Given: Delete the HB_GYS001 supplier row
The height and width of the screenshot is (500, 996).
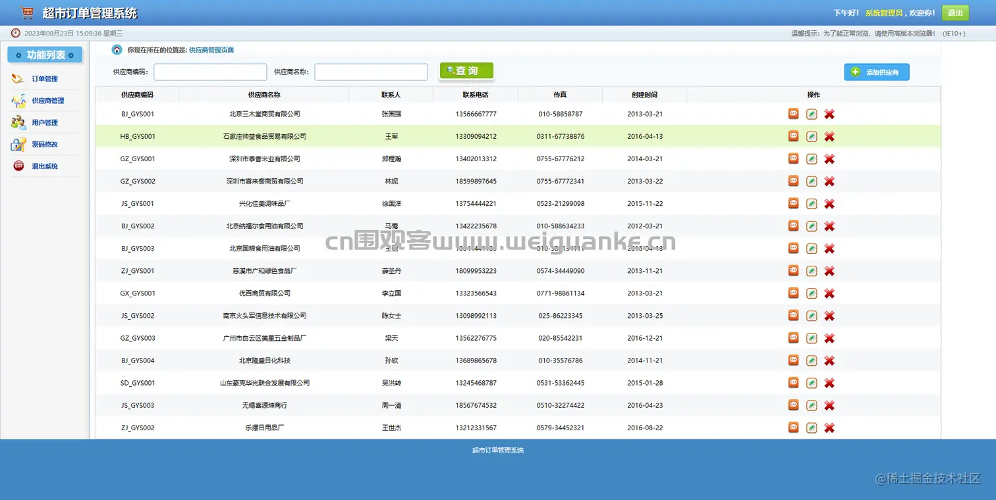Looking at the screenshot, I should (829, 136).
